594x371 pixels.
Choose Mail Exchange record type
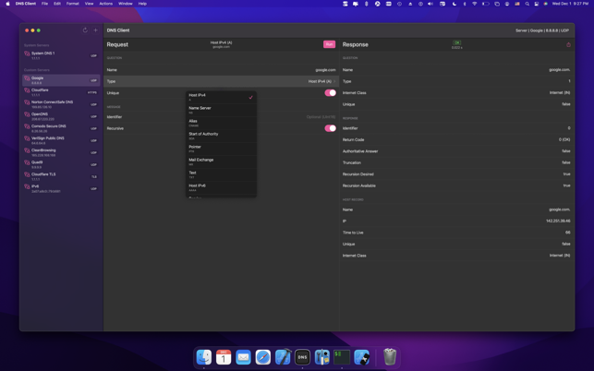(x=221, y=162)
